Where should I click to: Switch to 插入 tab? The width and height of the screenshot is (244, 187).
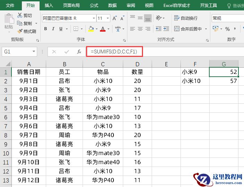click(x=49, y=6)
